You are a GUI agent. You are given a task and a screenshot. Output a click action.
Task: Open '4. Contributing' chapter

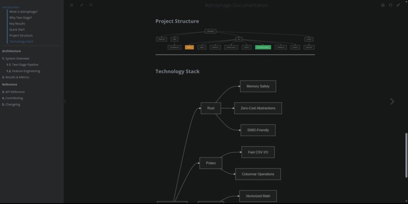pos(13,98)
